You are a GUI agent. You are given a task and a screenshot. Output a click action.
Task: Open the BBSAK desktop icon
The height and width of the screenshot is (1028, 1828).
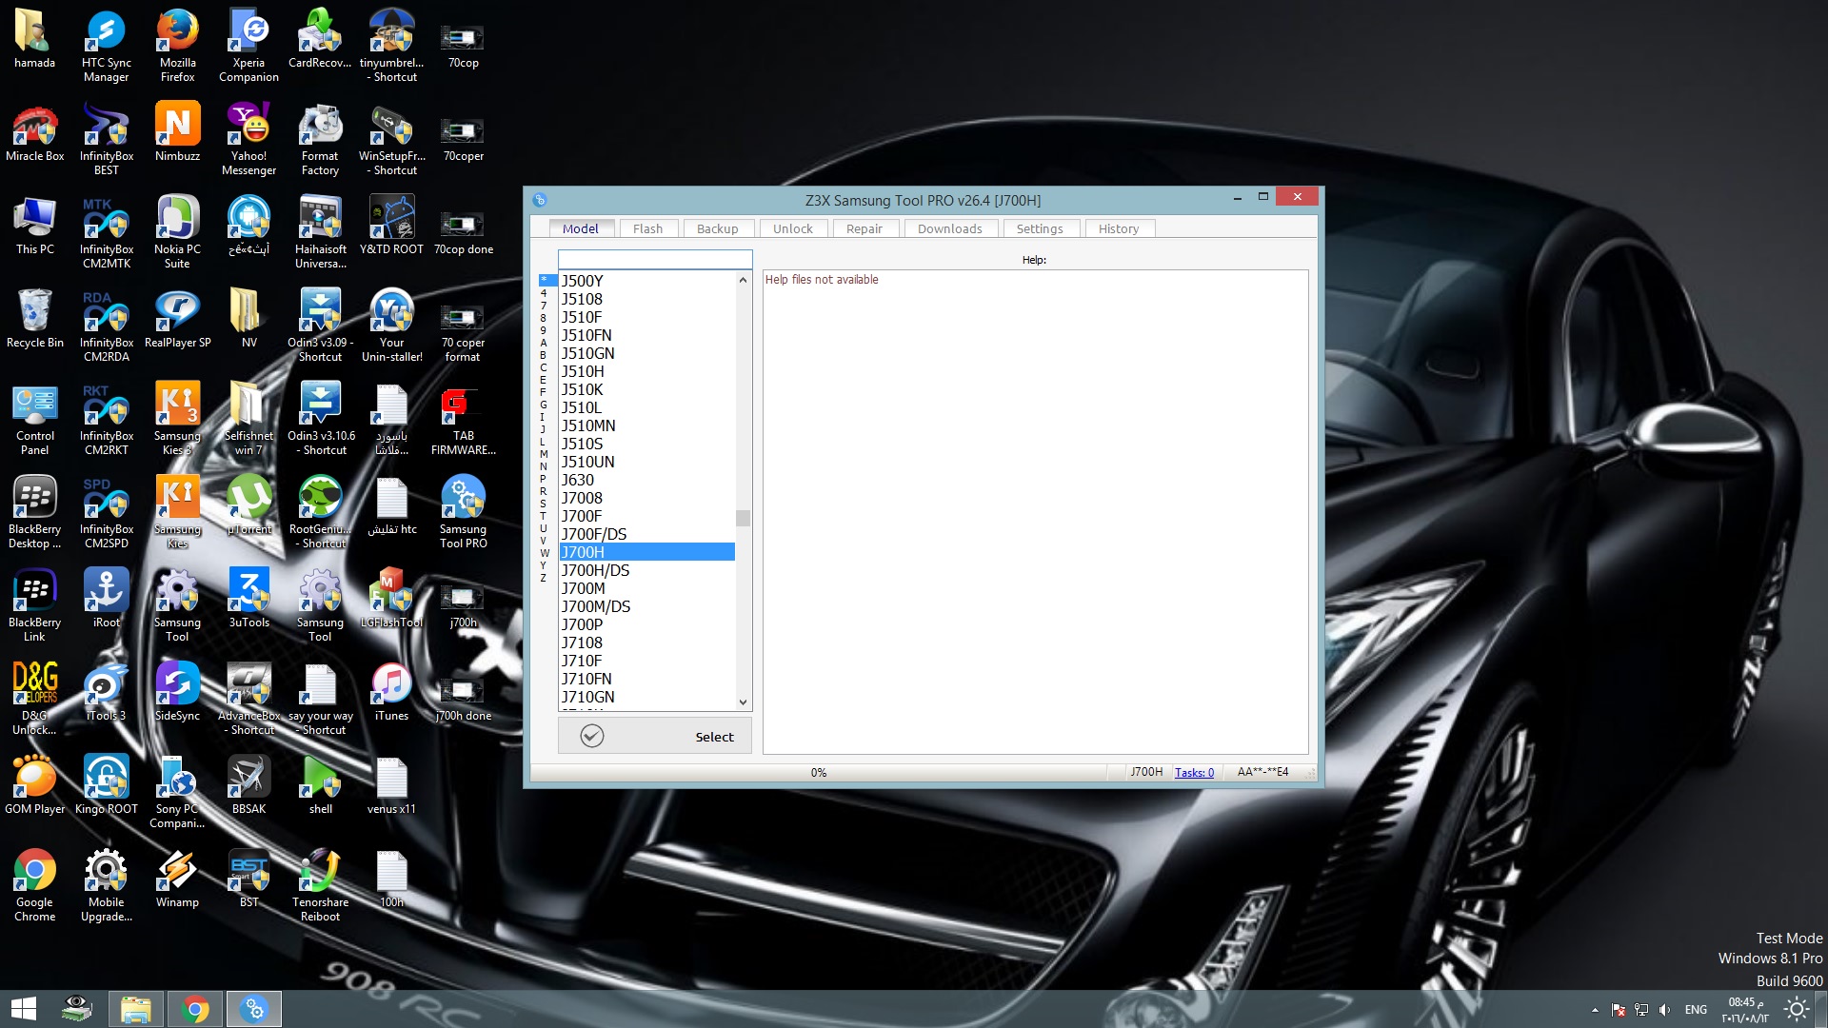[x=248, y=785]
